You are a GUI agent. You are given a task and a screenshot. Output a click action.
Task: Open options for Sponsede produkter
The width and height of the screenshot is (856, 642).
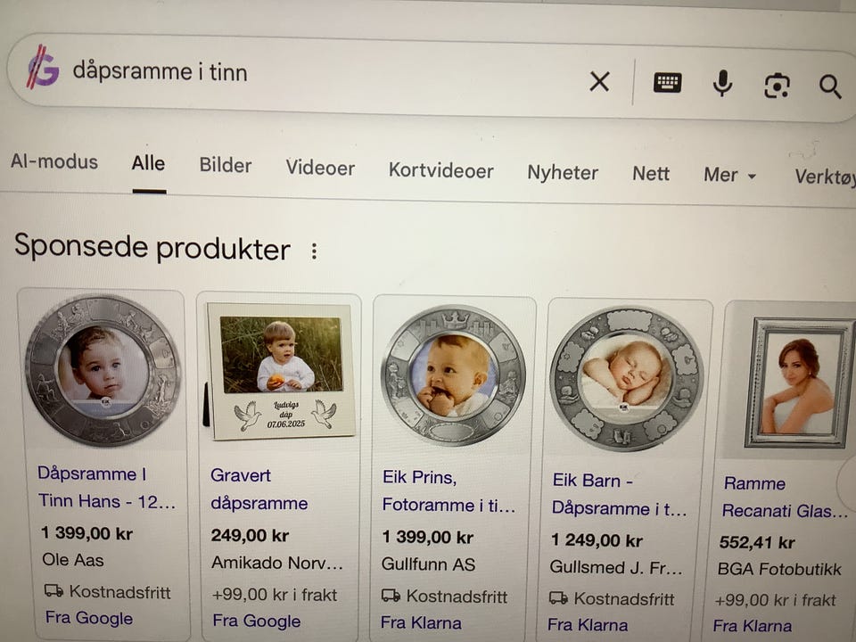(314, 251)
